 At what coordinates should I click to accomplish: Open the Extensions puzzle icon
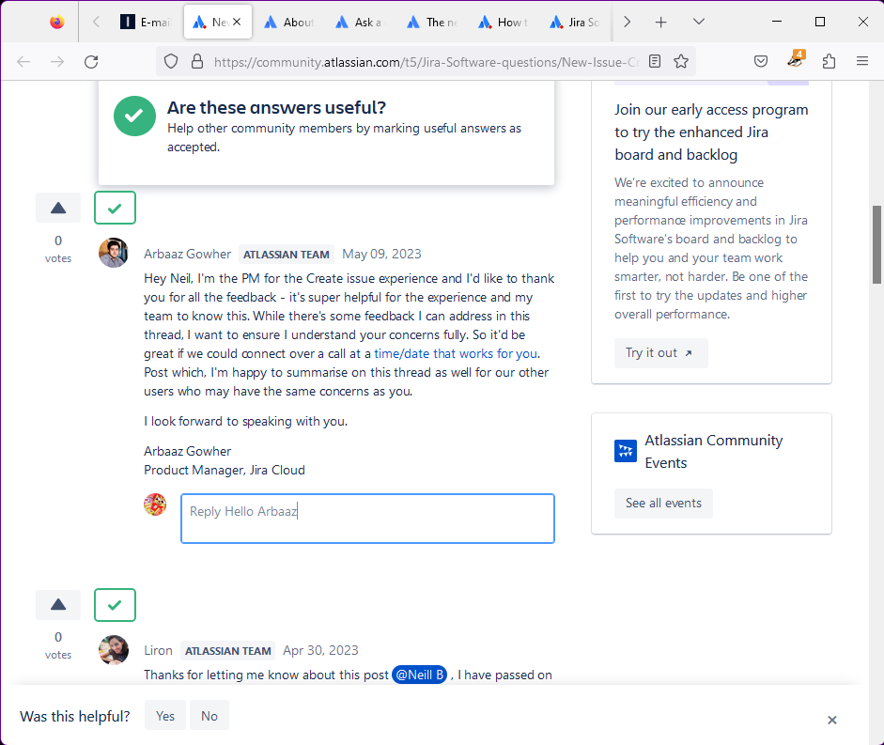(x=829, y=61)
